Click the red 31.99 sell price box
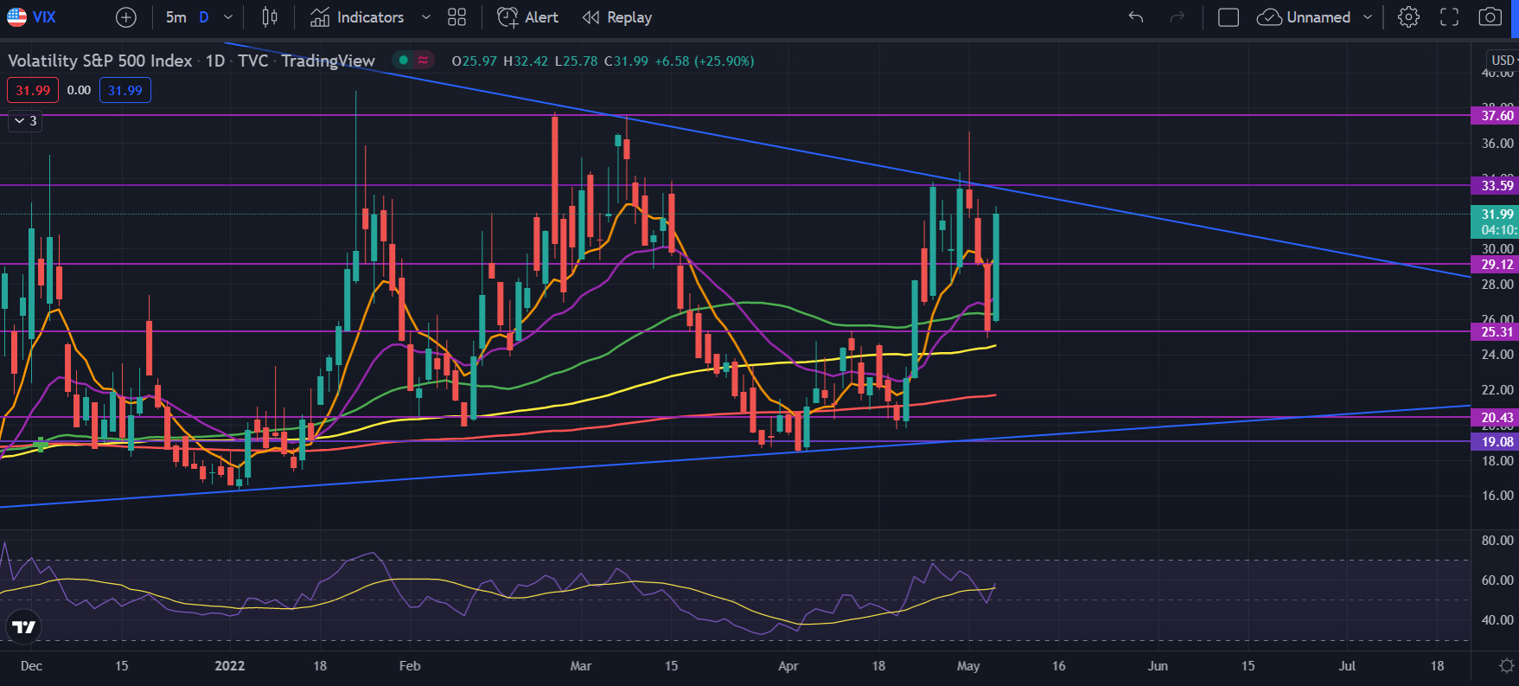Viewport: 1519px width, 686px height. (33, 90)
